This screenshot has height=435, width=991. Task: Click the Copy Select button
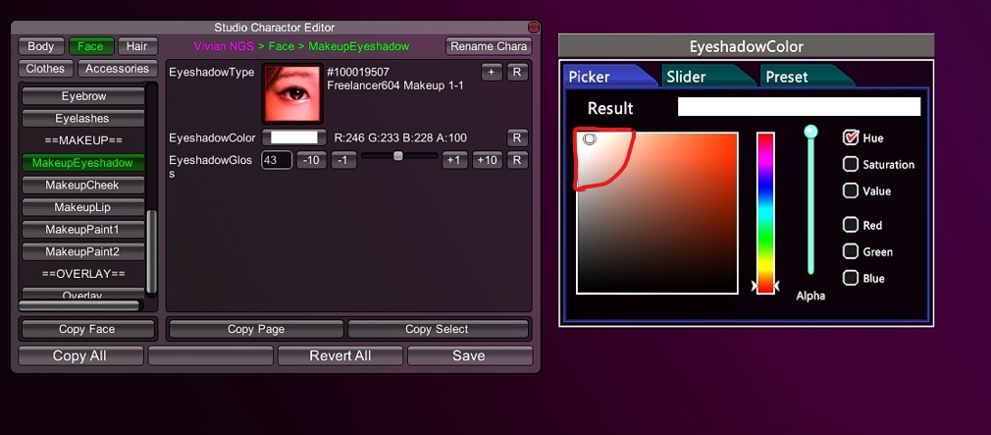(438, 329)
